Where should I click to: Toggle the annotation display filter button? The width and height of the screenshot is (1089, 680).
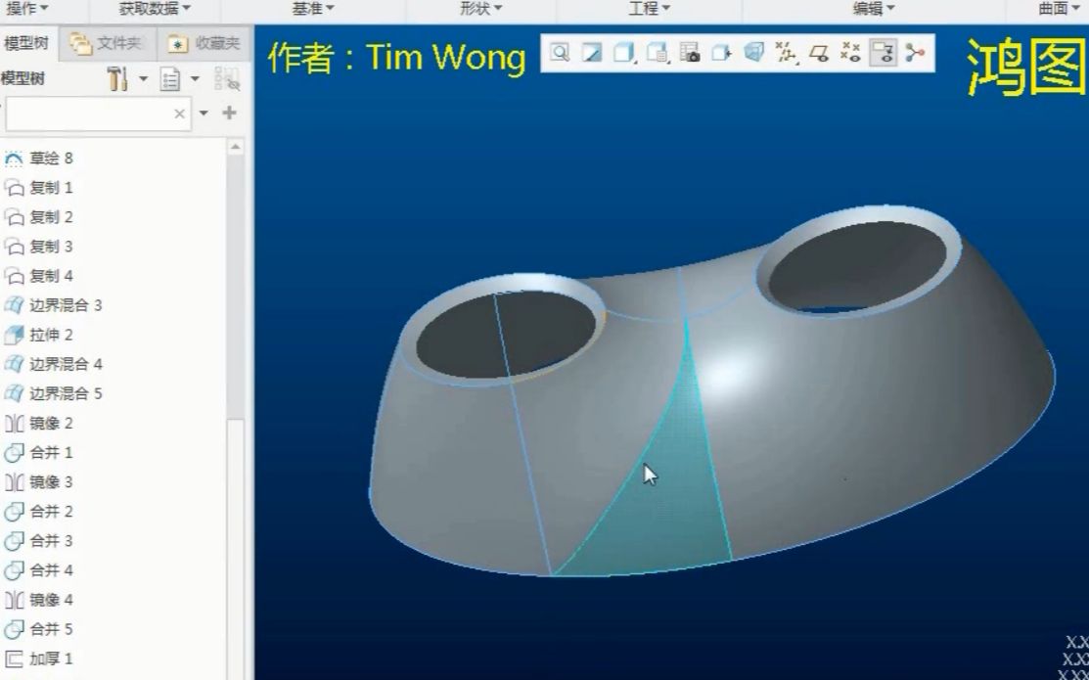(x=883, y=53)
